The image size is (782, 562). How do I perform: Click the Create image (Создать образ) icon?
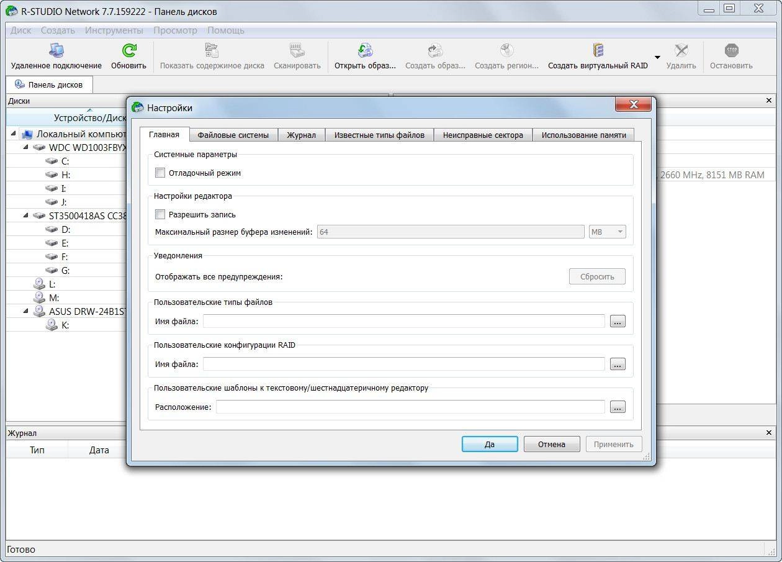point(435,50)
